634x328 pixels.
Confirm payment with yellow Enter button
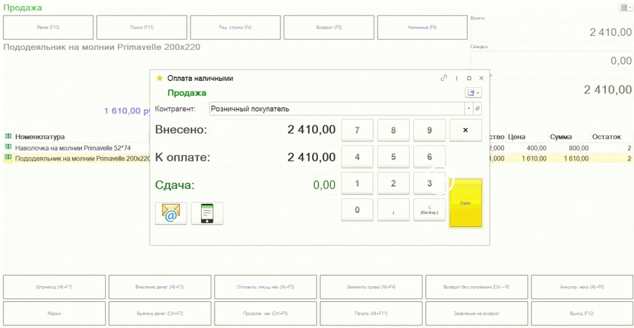click(466, 203)
